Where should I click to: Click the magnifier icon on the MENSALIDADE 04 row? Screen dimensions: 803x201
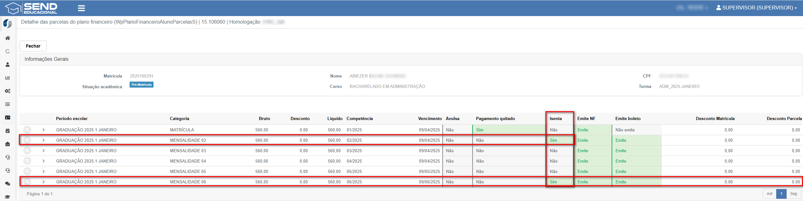[27, 161]
